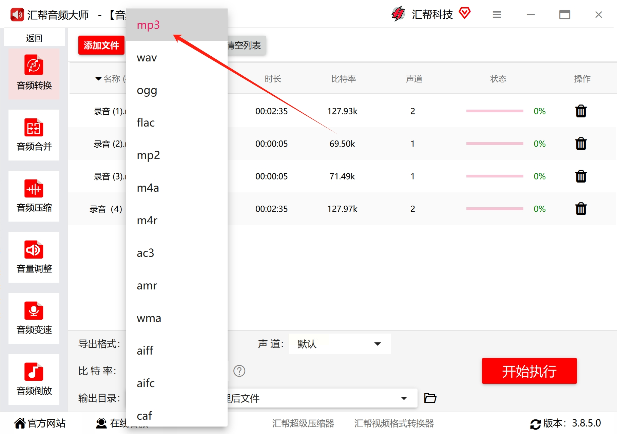Open the 声道 channel dropdown showing 默认
The image size is (617, 434).
[x=340, y=344]
